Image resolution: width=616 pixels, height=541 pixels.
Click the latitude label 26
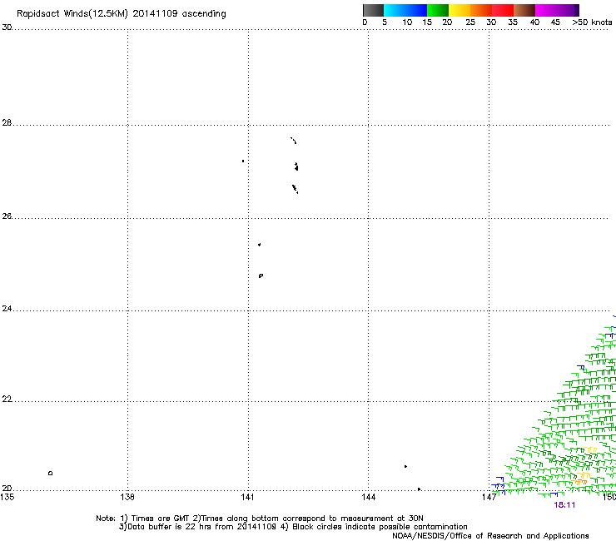7,216
